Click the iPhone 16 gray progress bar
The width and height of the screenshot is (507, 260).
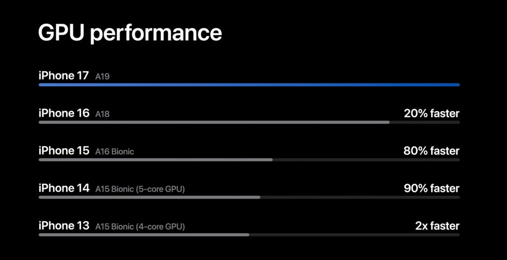tap(249, 123)
